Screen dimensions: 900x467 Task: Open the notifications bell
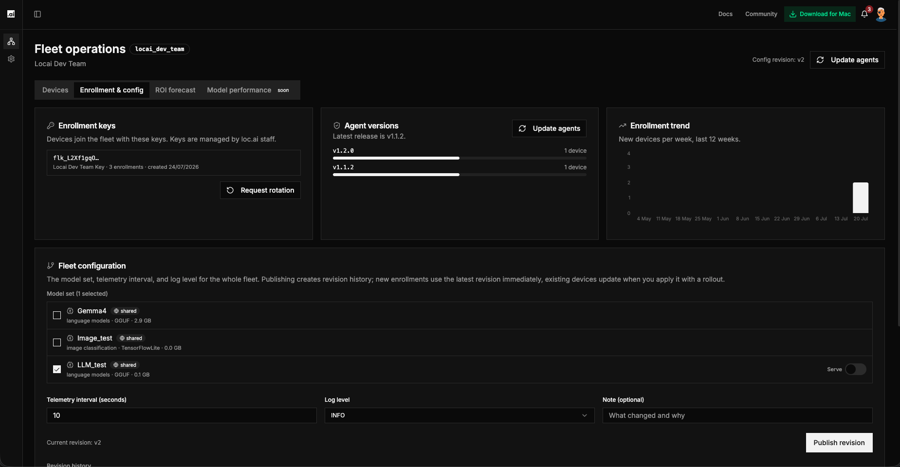pyautogui.click(x=864, y=14)
